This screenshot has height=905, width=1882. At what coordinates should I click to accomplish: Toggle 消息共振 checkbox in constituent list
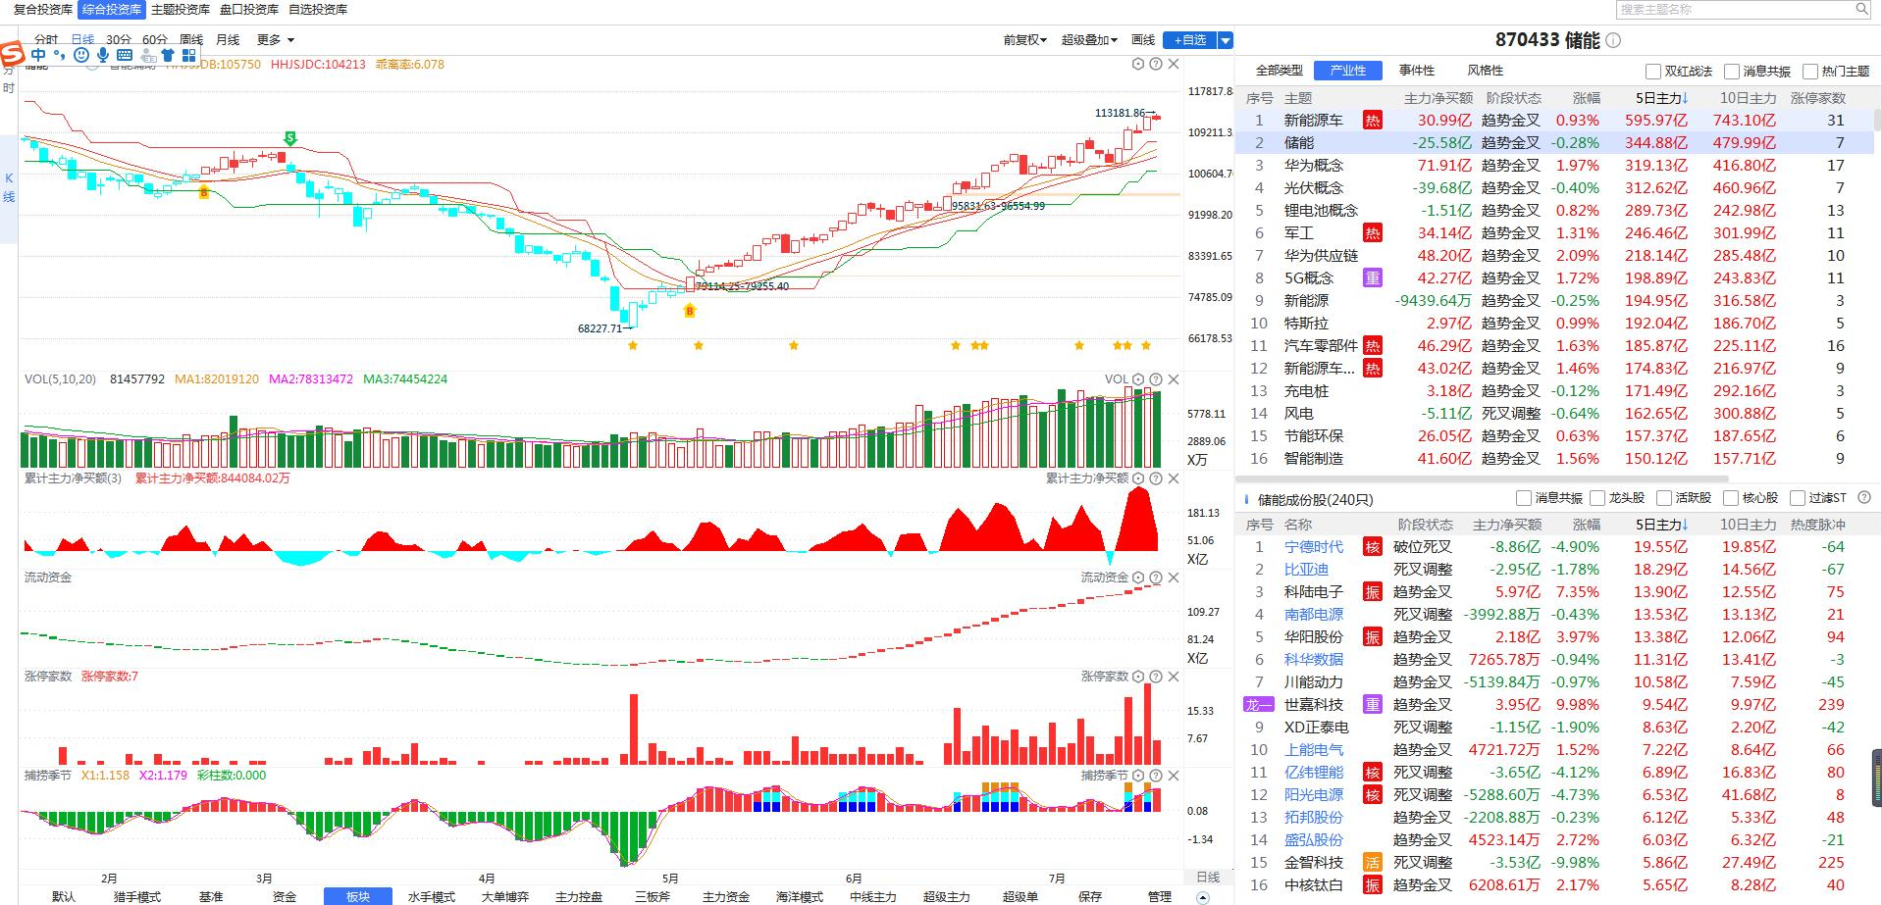(1524, 498)
